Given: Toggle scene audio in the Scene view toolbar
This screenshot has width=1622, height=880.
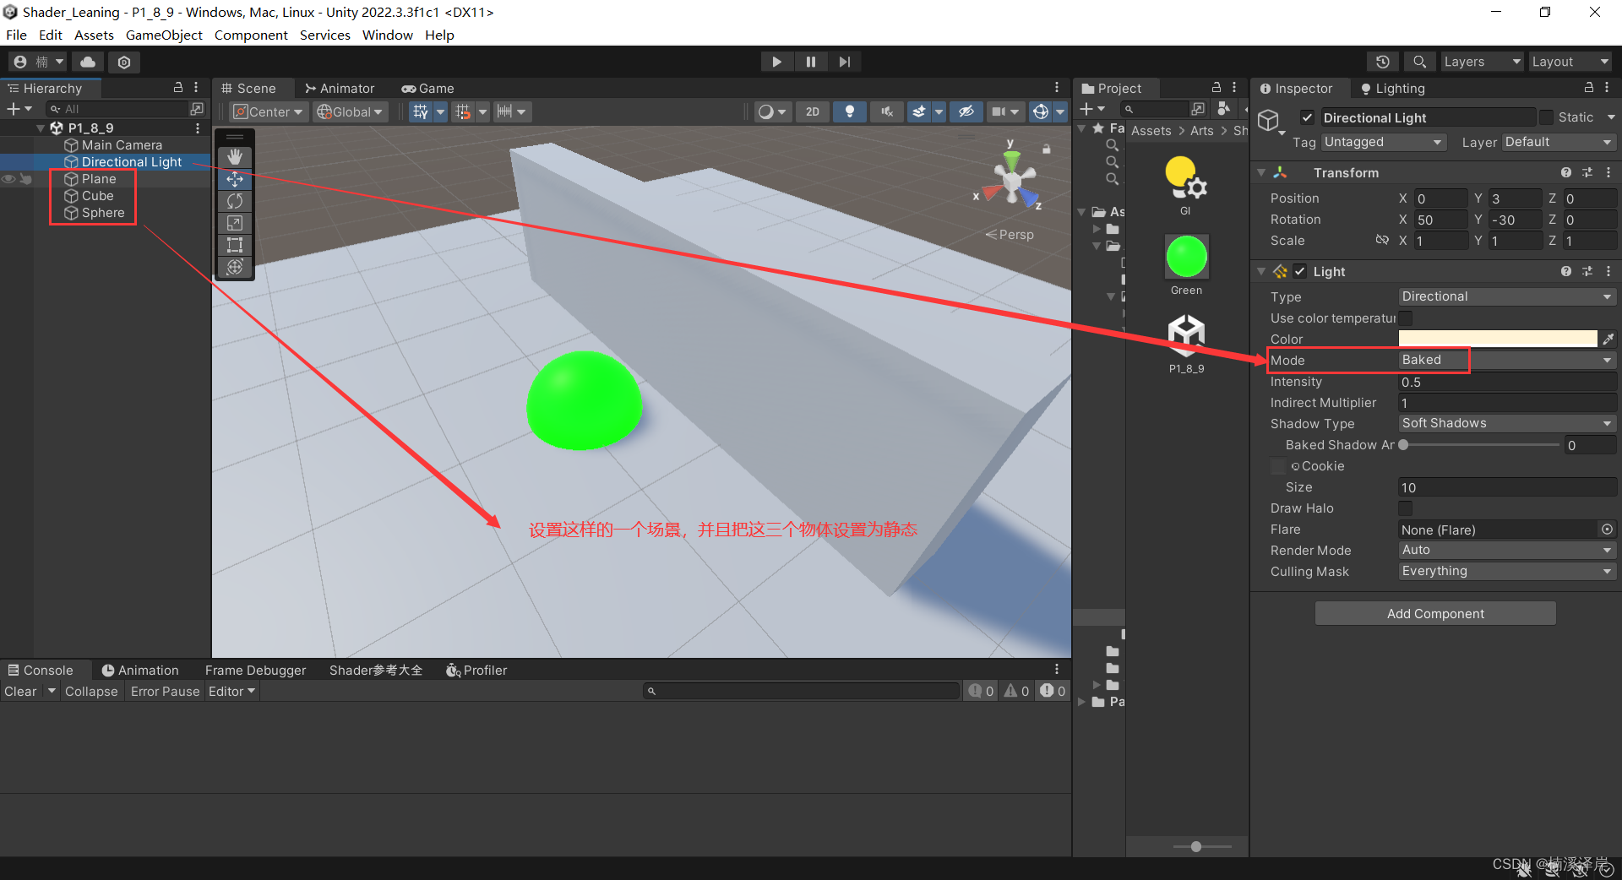Looking at the screenshot, I should pyautogui.click(x=886, y=111).
